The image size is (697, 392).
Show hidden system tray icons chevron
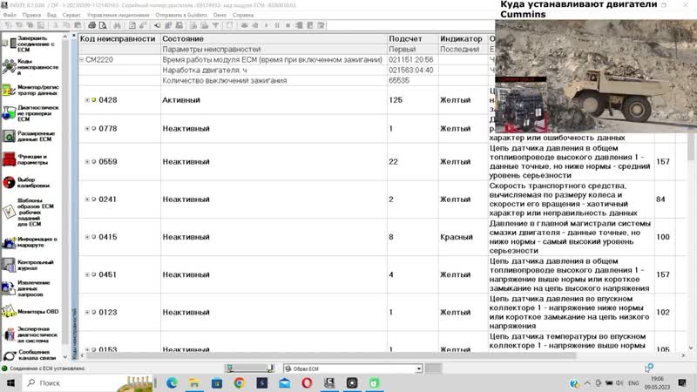[x=587, y=382]
